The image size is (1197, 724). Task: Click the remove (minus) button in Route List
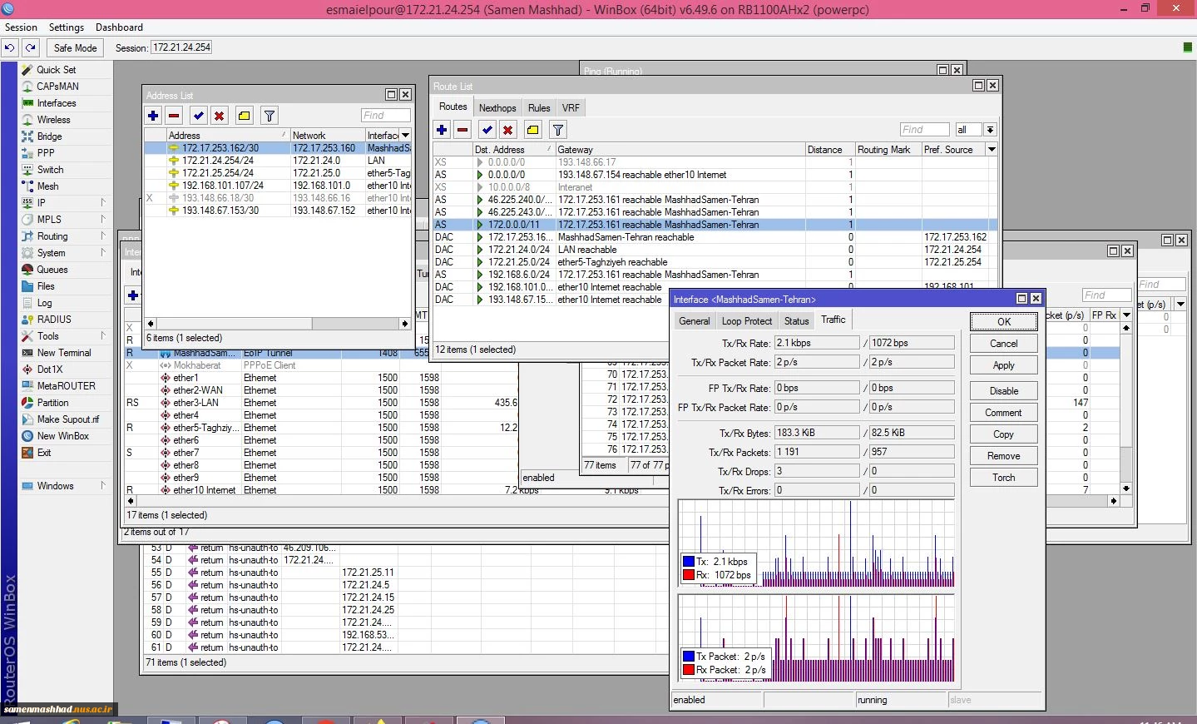[462, 130]
